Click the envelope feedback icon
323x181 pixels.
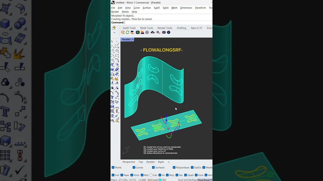[164, 32]
